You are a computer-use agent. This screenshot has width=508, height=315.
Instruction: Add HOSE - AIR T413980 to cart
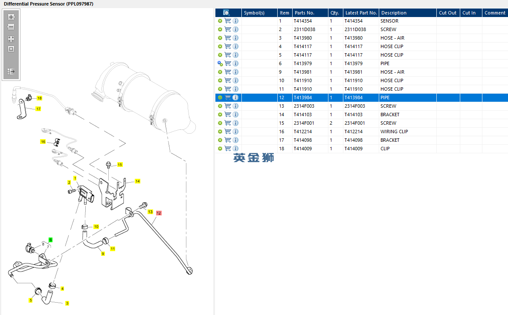228,38
